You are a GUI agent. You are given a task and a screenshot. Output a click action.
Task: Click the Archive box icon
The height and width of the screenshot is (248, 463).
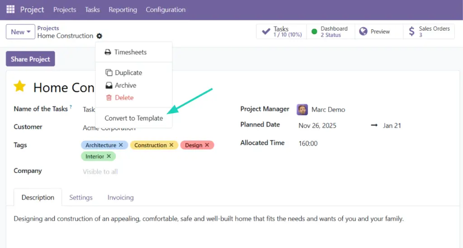(109, 85)
